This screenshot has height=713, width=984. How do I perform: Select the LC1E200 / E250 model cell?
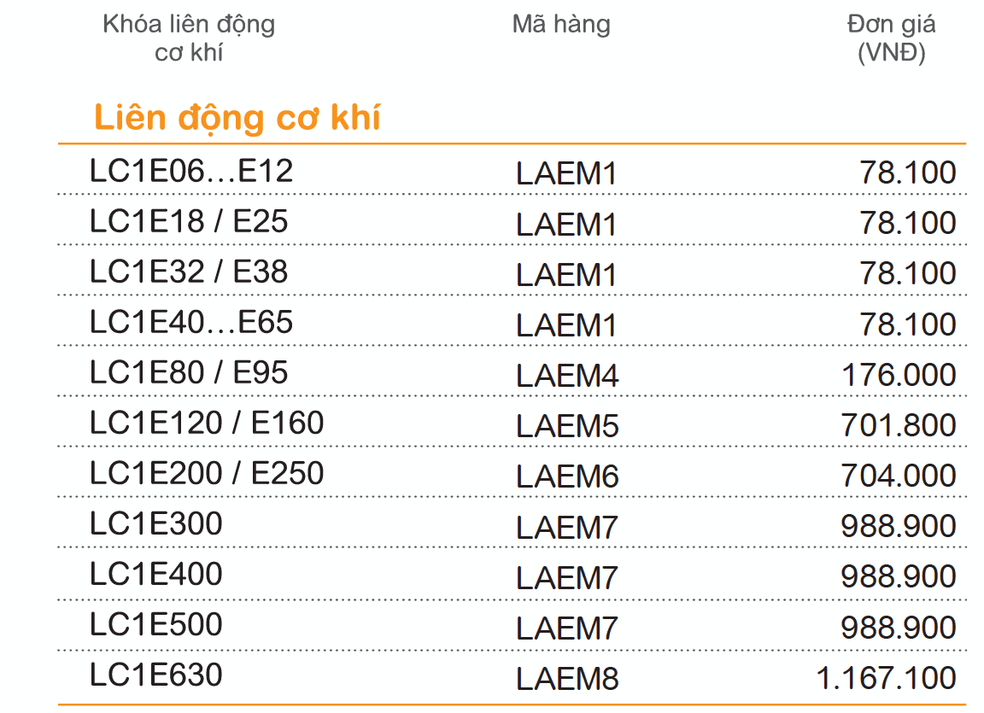click(207, 473)
